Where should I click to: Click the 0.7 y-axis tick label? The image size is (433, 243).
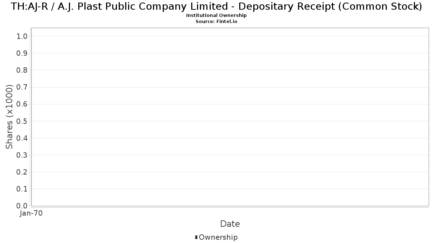click(22, 87)
